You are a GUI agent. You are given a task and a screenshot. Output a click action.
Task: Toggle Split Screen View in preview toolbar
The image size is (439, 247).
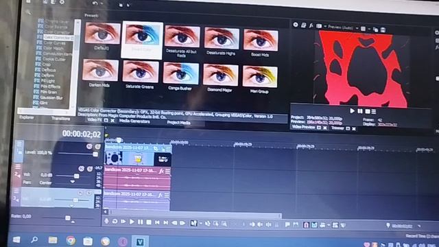click(x=319, y=26)
